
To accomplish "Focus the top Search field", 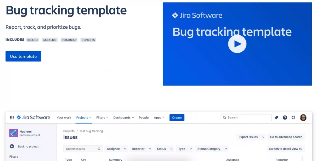I will tap(246, 118).
